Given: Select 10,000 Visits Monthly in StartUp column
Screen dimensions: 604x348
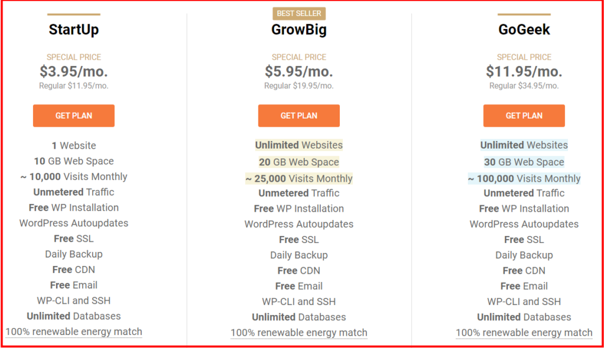Looking at the screenshot, I should pyautogui.click(x=74, y=176).
